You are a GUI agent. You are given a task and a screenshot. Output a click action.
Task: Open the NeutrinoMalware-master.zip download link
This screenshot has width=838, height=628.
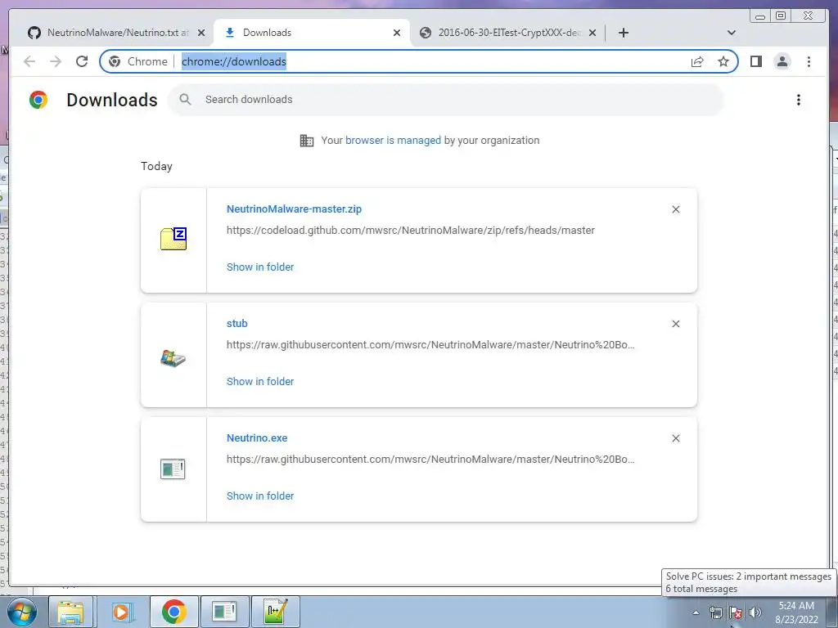coord(294,209)
